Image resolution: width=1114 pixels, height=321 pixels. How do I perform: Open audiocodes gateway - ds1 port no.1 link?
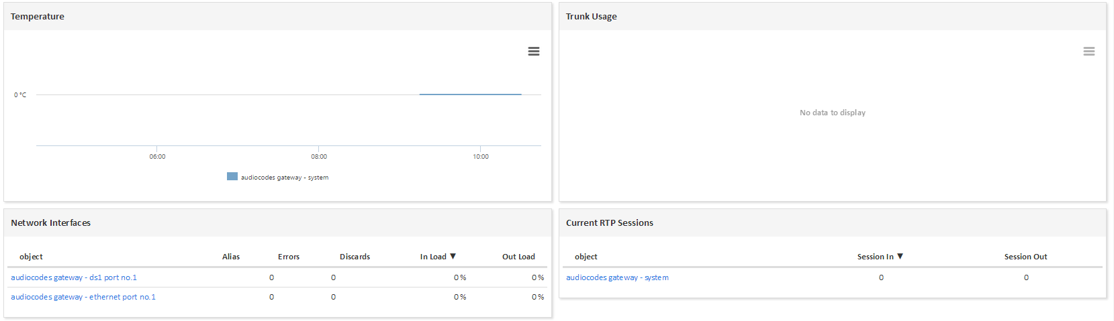(x=74, y=277)
